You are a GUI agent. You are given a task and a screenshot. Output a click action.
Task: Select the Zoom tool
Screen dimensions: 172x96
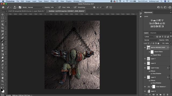pyautogui.click(x=2, y=81)
